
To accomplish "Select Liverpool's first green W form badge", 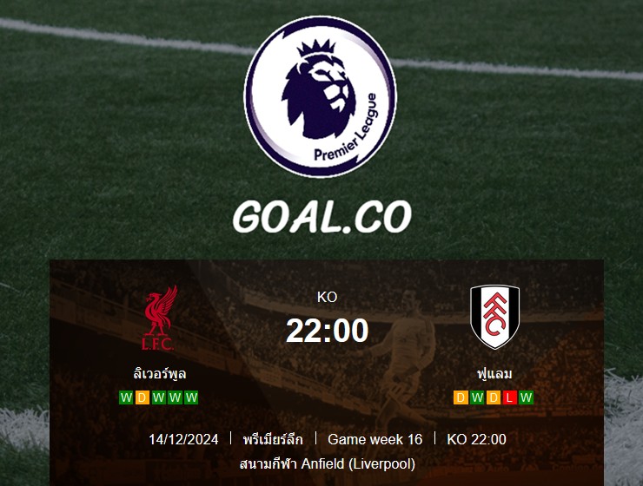I will point(126,397).
